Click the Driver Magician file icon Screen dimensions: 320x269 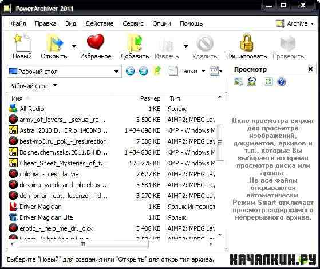click(13, 207)
